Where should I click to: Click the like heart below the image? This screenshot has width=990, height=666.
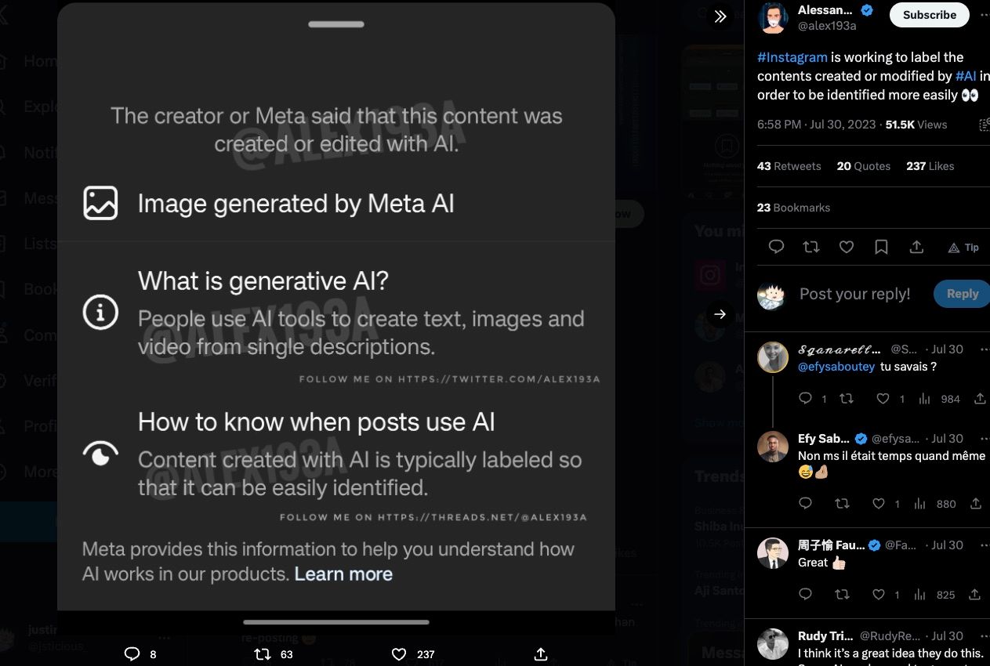pyautogui.click(x=399, y=653)
